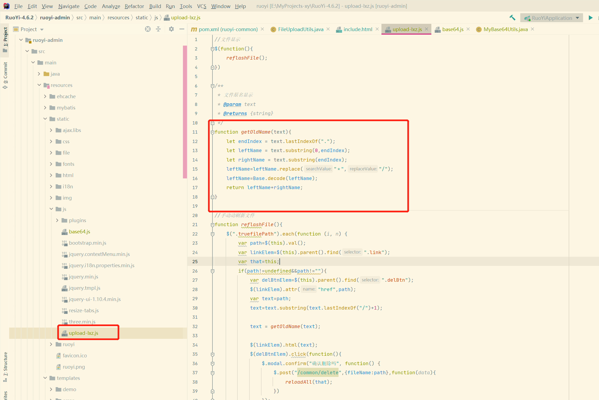The image size is (599, 400).
Task: Toggle fold marker at line 26
Action: click(x=212, y=271)
